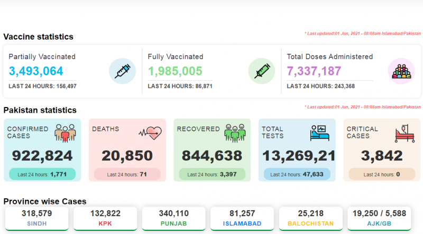Click Recovered last 24 hours badge

click(212, 174)
